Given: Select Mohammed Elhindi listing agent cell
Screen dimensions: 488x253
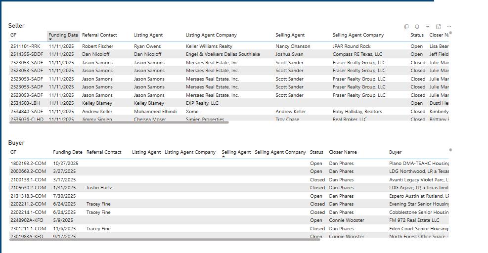Looking at the screenshot, I should click(155, 111).
